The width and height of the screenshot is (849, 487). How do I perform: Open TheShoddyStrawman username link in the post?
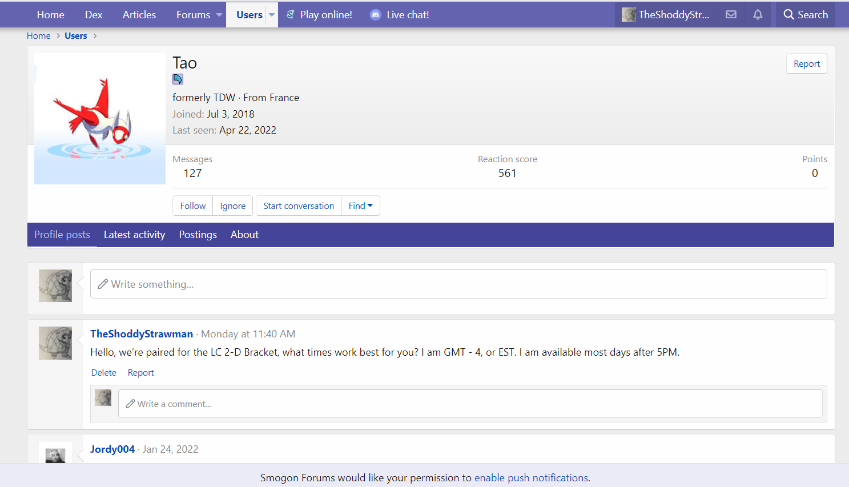click(142, 334)
